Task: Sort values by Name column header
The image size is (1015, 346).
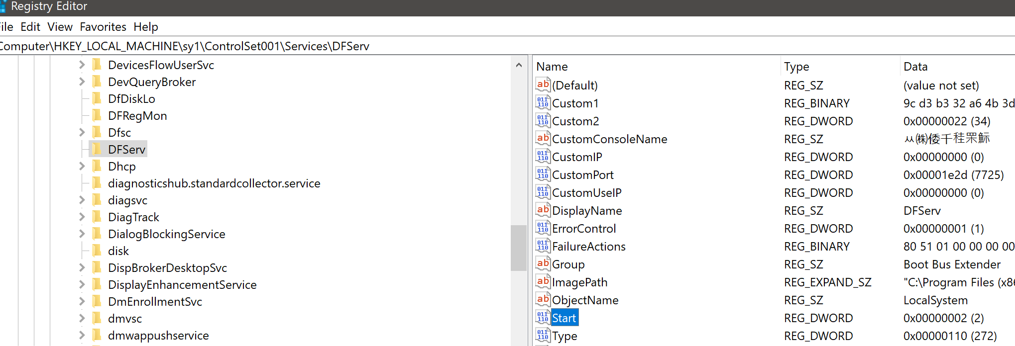Action: tap(656, 67)
